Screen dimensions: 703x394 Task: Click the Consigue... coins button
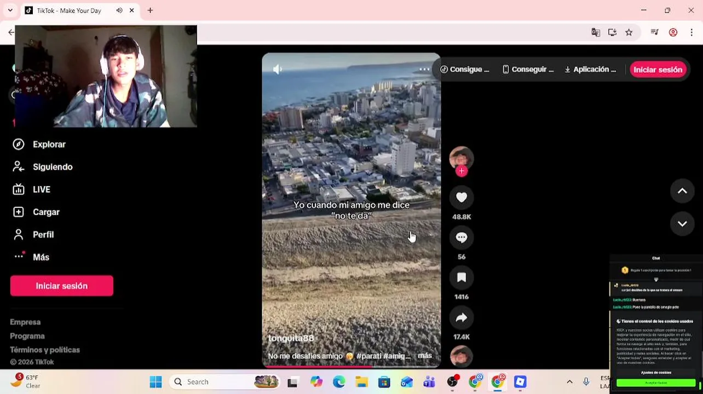[465, 69]
